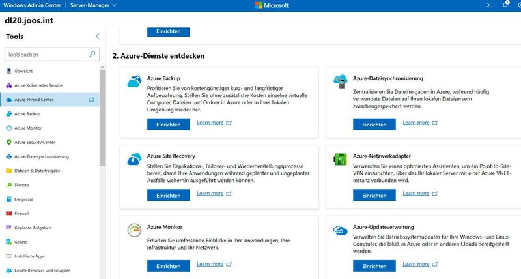Click Einrichten for Azure-Dateisynchronisierung

click(374, 125)
